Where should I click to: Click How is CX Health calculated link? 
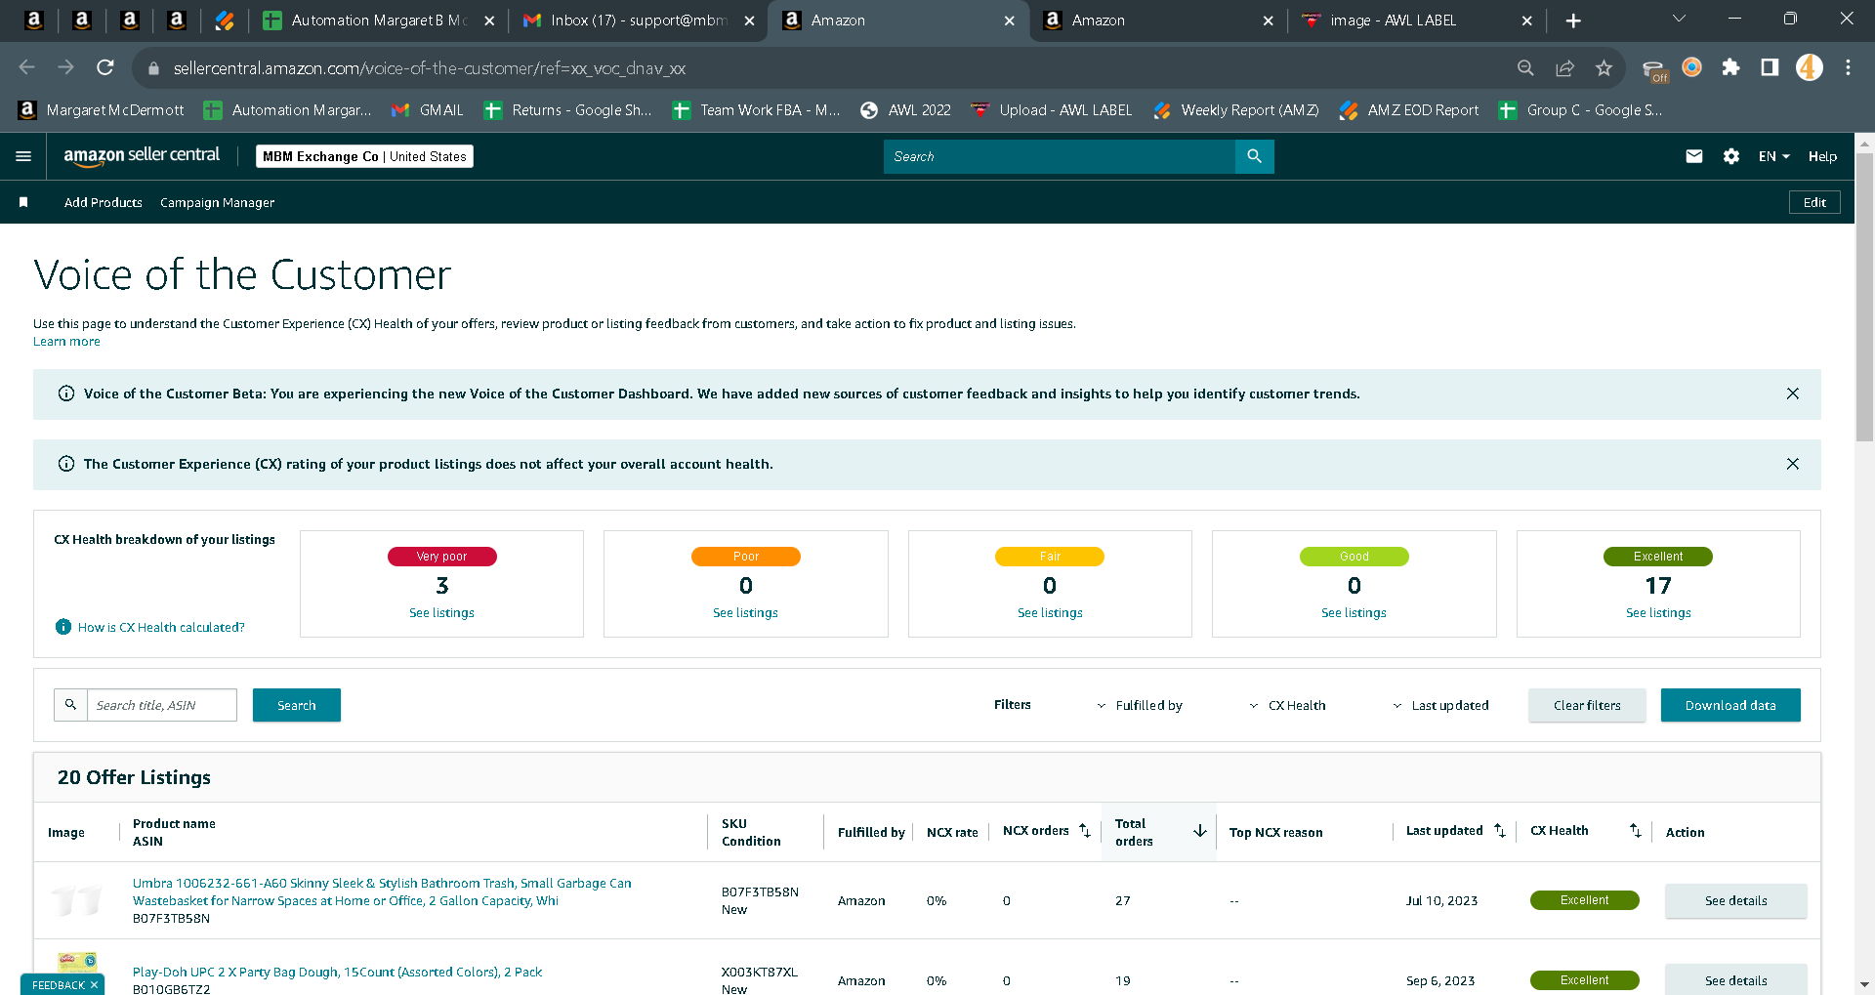pos(161,627)
